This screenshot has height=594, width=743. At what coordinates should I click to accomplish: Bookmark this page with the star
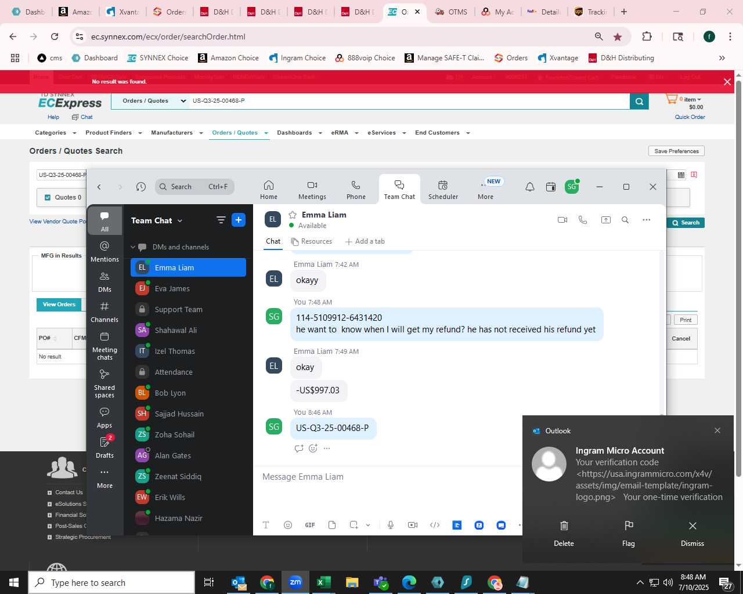[618, 37]
